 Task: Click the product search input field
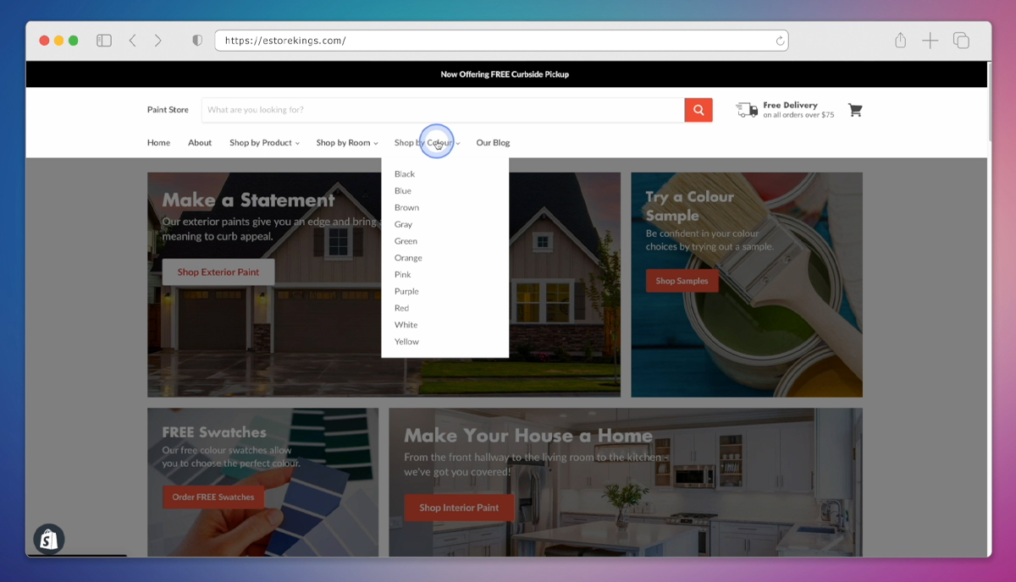coord(440,109)
